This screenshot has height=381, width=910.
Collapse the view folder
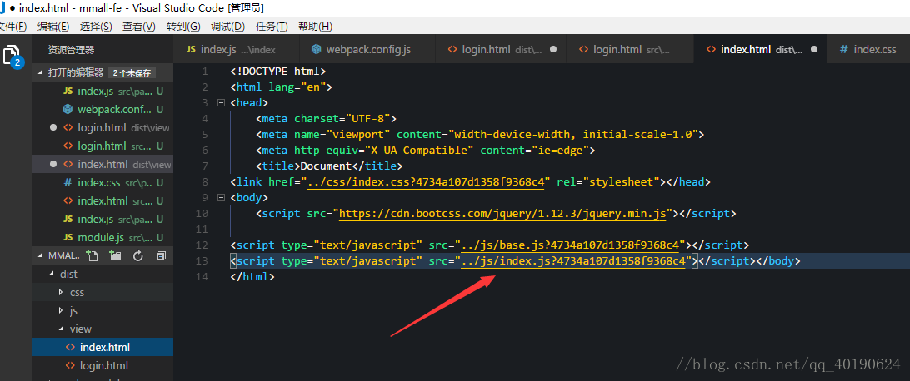[x=61, y=329]
